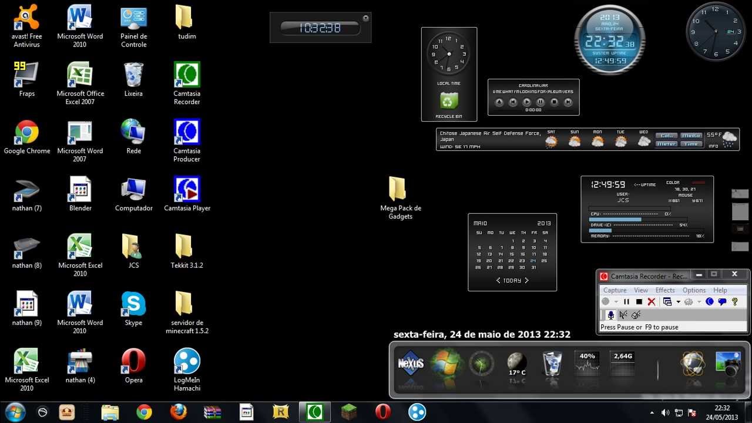Screen dimensions: 752x423
Task: Select the Tekkit 3.1.2 folder
Action: click(x=187, y=251)
